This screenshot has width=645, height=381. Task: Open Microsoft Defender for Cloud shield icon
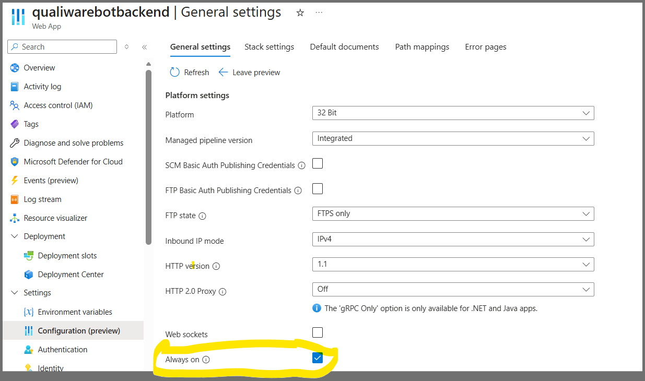(x=15, y=162)
